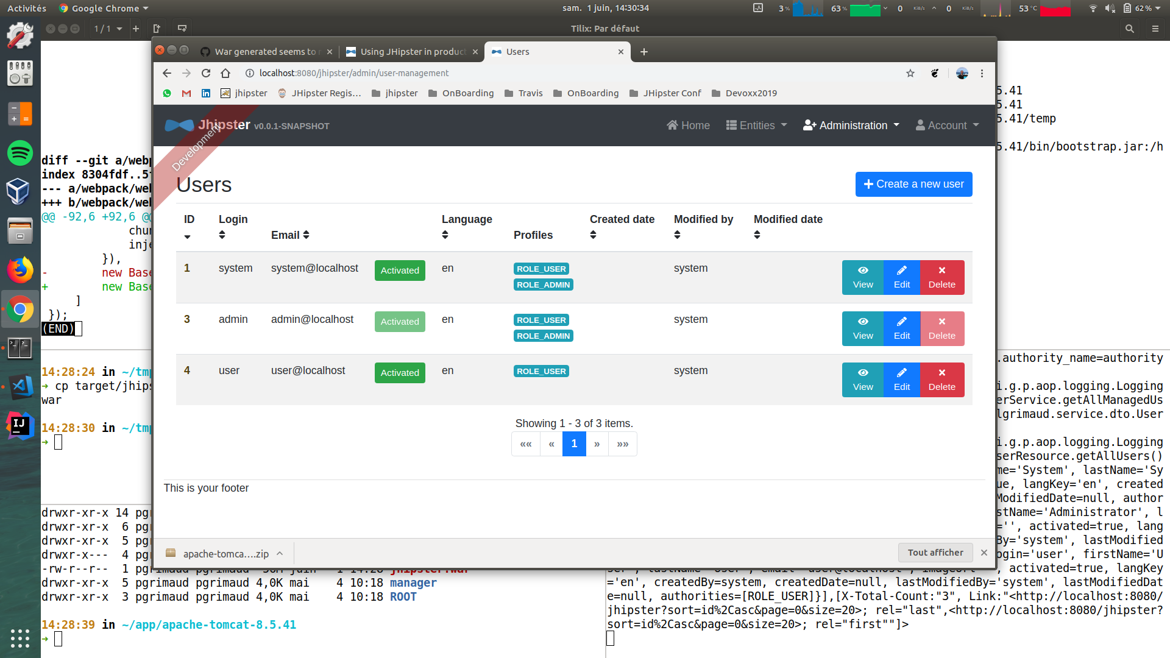View the system user details
1170x658 pixels.
862,277
